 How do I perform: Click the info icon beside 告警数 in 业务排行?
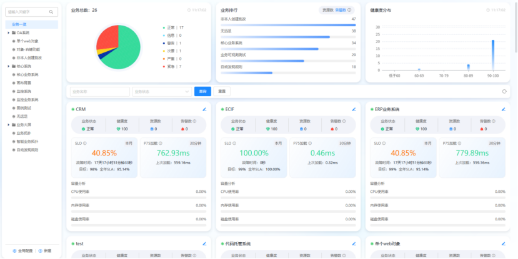(349, 10)
